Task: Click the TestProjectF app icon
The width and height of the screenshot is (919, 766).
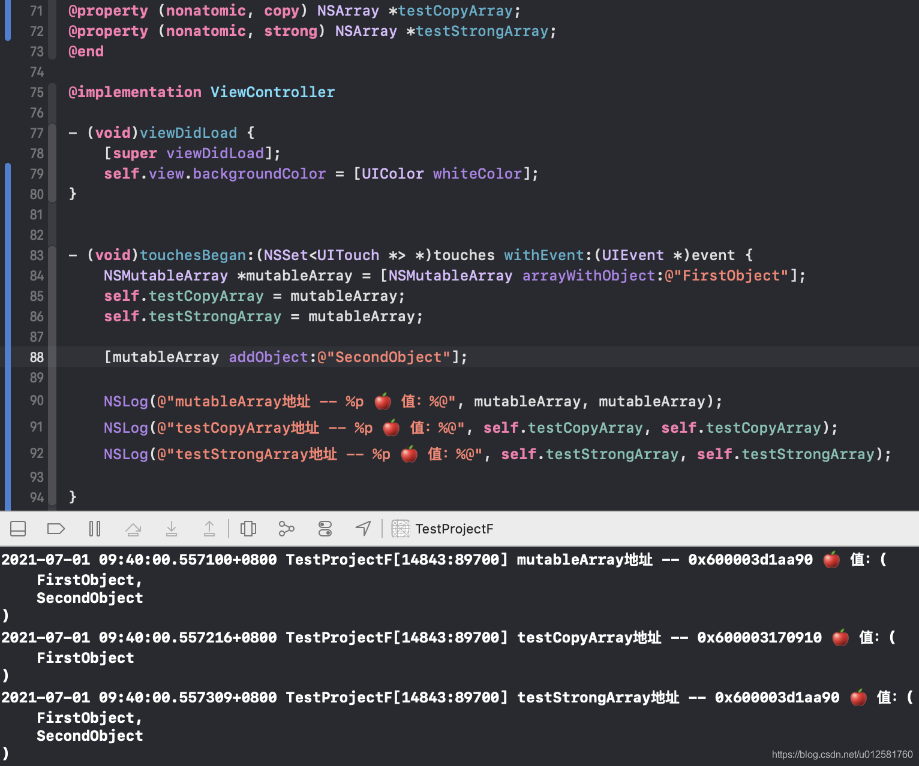Action: [x=401, y=529]
